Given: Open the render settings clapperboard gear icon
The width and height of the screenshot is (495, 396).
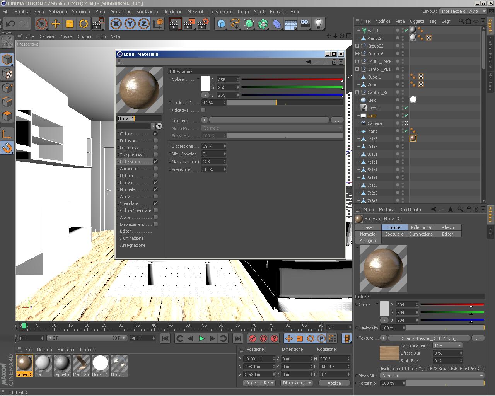Looking at the screenshot, I should [x=203, y=24].
